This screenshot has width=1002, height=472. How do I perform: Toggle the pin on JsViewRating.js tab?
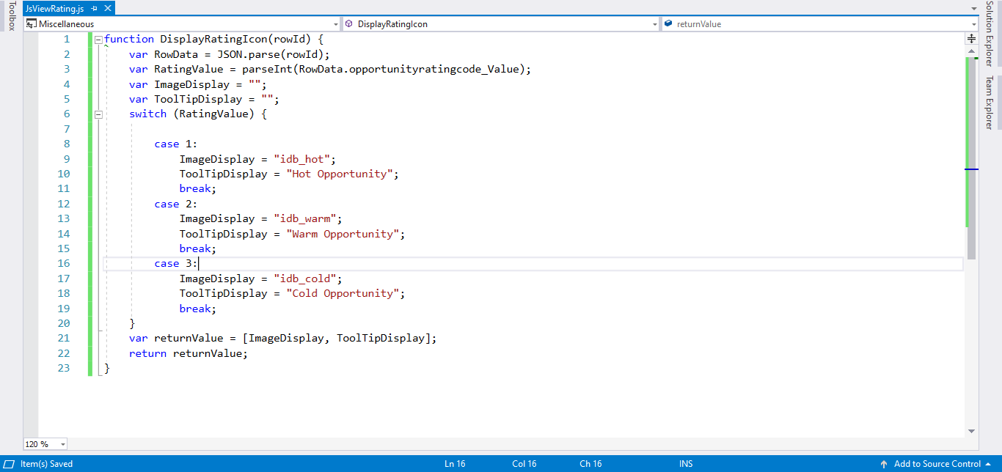pos(94,9)
